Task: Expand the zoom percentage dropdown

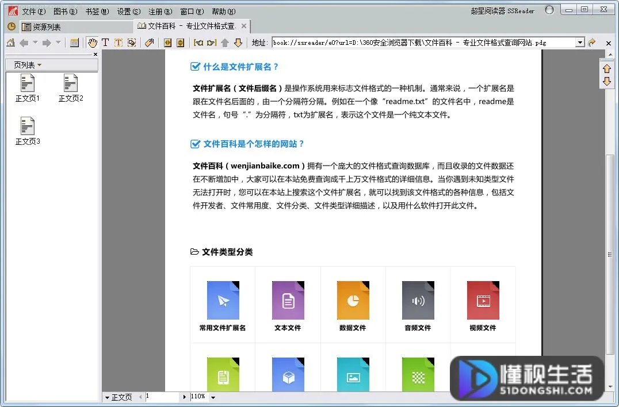Action: [213, 397]
